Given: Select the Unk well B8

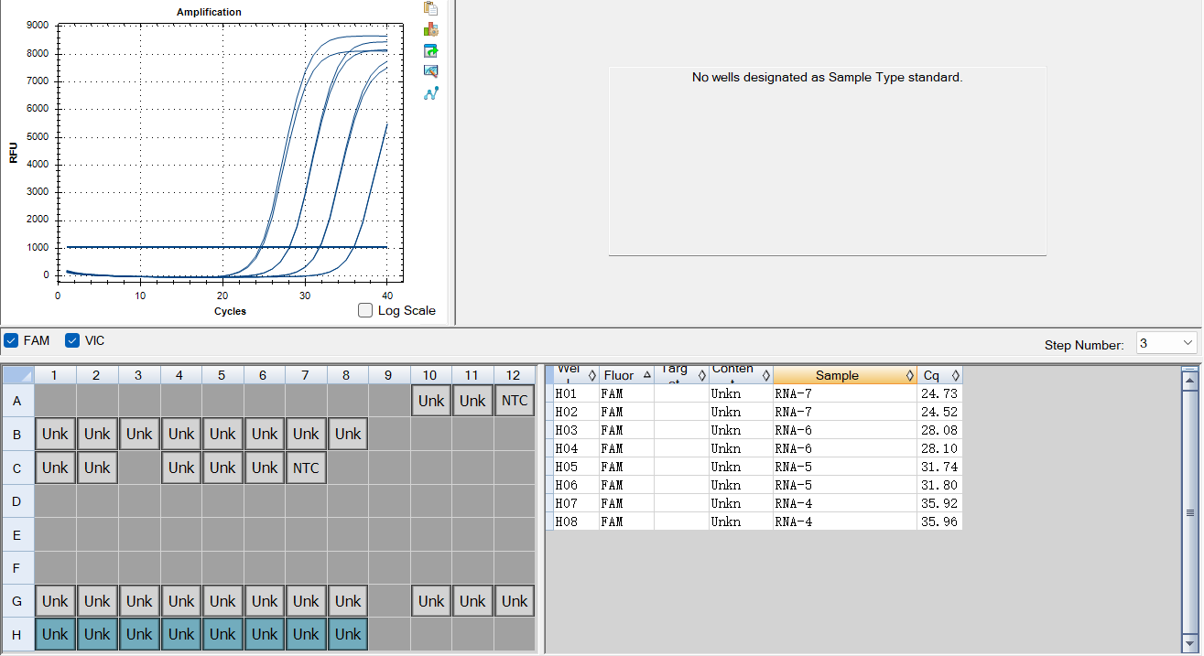Looking at the screenshot, I should [348, 434].
